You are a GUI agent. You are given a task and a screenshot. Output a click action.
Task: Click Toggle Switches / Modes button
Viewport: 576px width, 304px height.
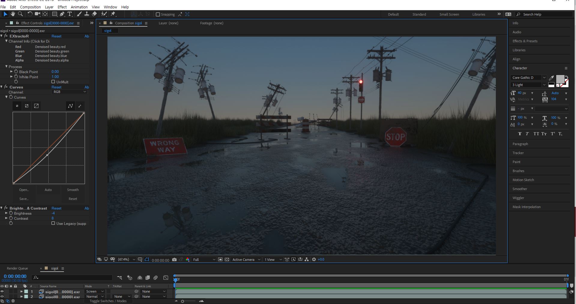click(x=108, y=301)
